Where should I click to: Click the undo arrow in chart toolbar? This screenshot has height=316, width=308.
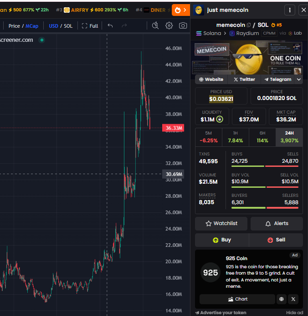tap(110, 25)
